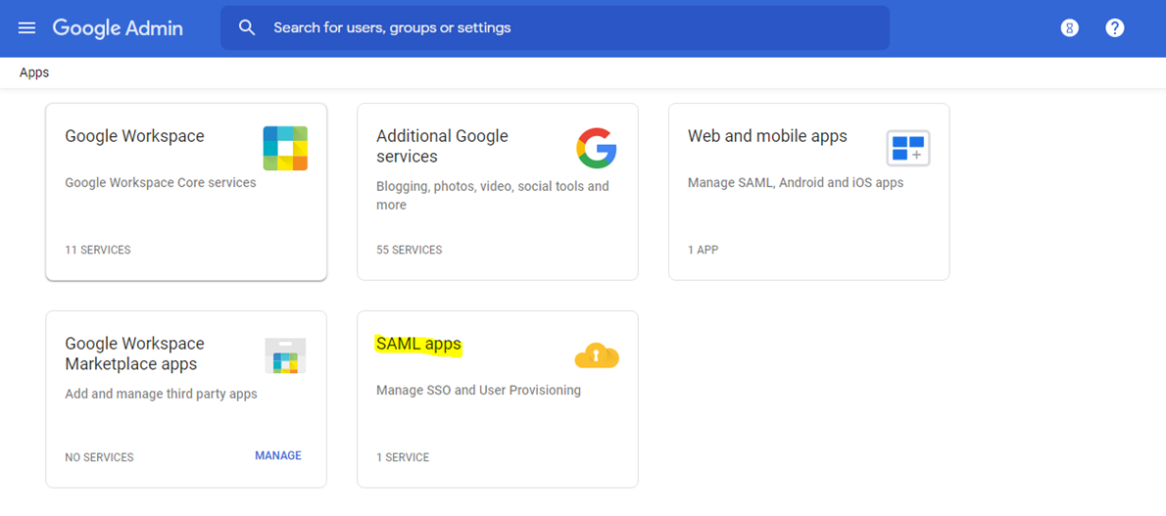Click the Google Workspace colorful grid icon
The width and height of the screenshot is (1166, 516).
coord(285,148)
